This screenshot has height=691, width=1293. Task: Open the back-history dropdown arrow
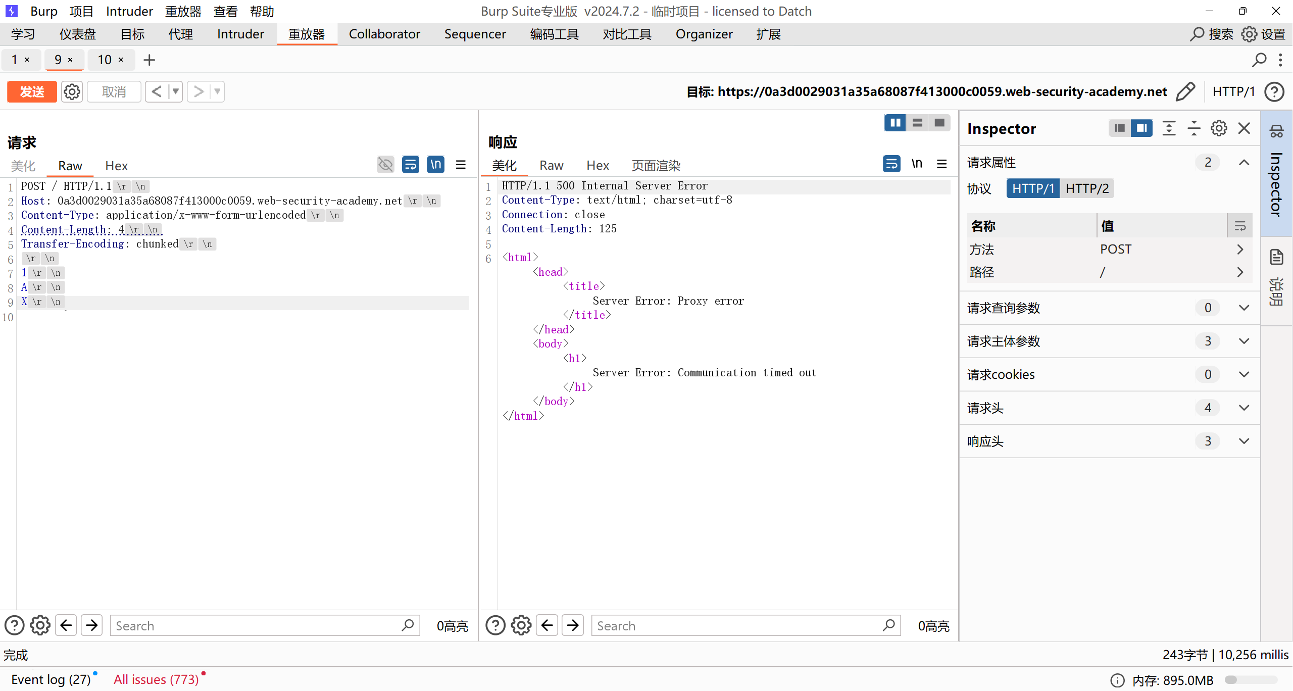176,92
